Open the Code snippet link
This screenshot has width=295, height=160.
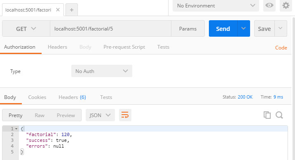tap(281, 47)
